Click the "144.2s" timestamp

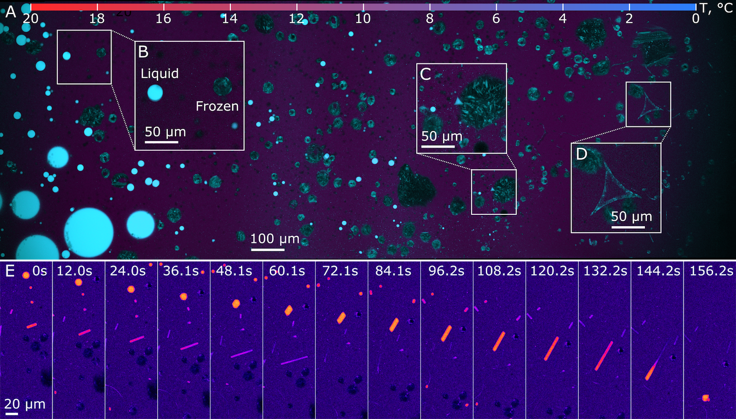(658, 271)
